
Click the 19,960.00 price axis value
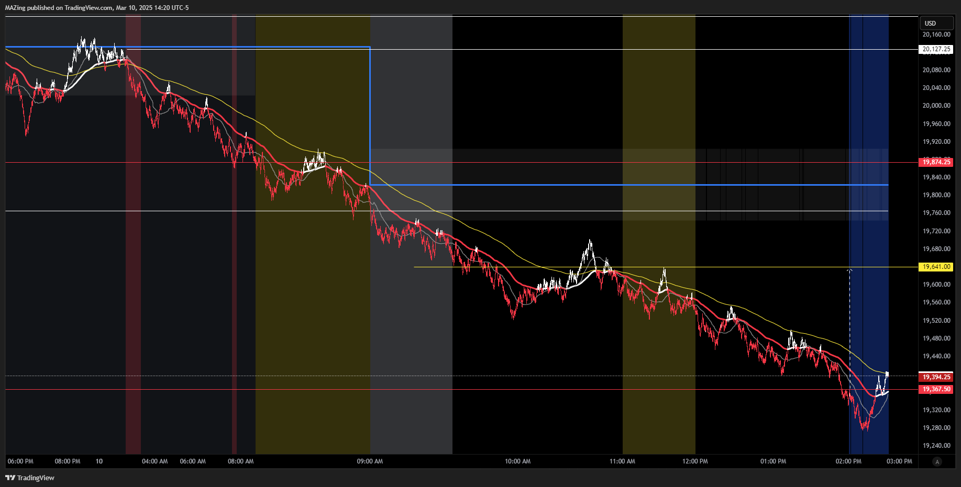coord(936,124)
